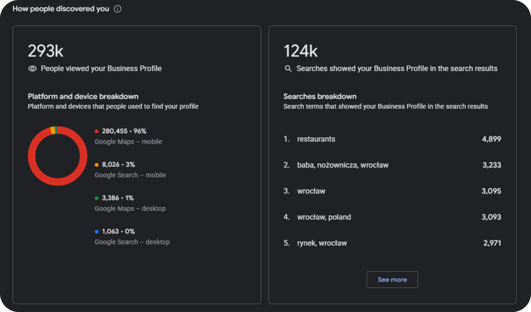Click the Searches breakdown heading
531x312 pixels.
[x=319, y=96]
